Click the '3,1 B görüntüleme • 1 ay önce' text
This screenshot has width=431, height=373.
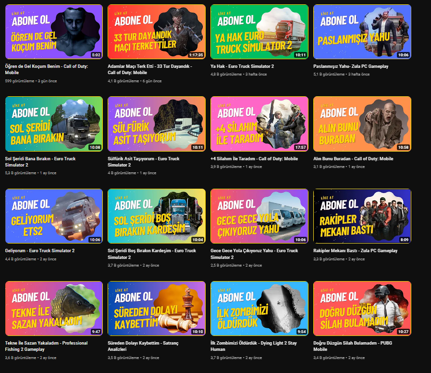(x=339, y=167)
